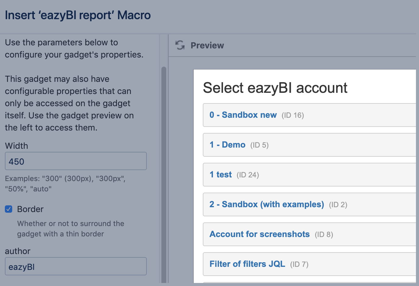Viewport: 419px width, 286px height.
Task: Click the author field label
Action: [18, 251]
